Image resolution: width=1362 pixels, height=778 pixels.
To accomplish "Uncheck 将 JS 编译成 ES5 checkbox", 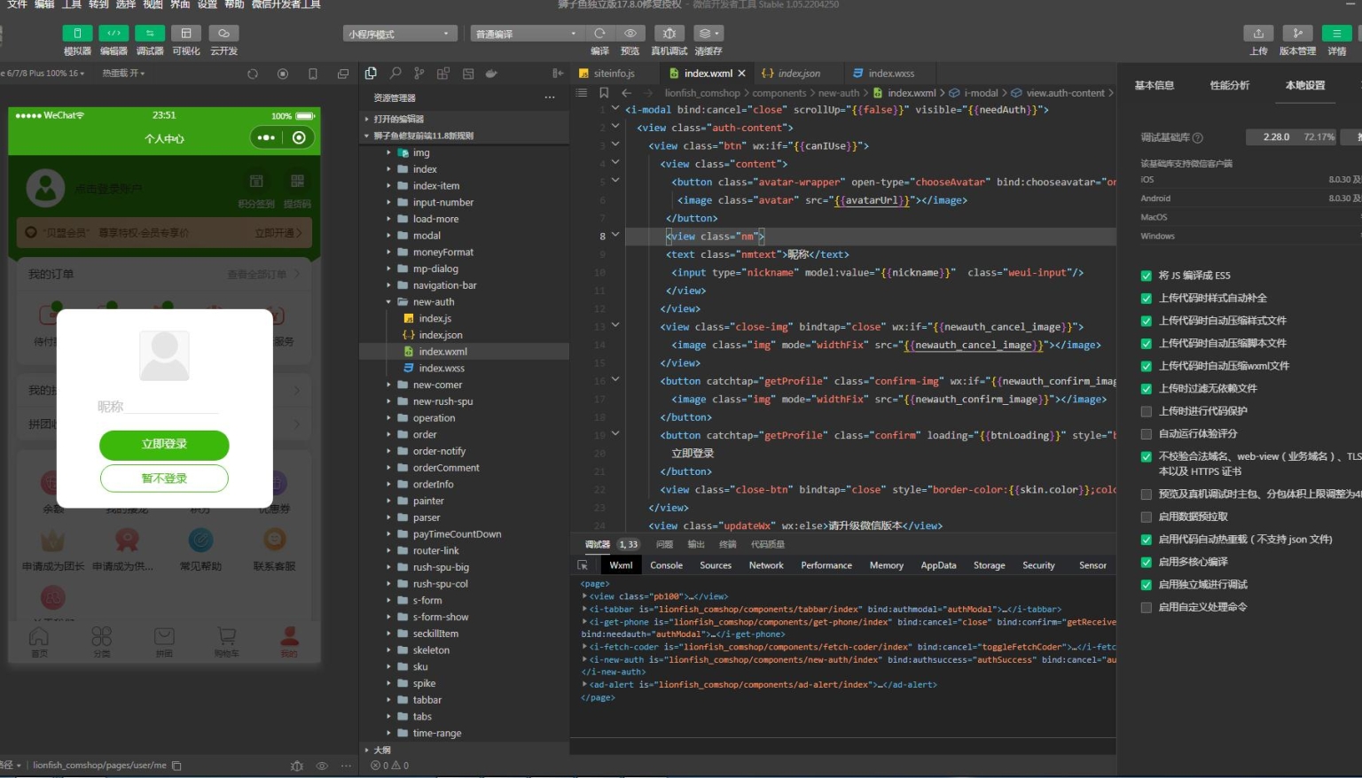I will point(1146,276).
